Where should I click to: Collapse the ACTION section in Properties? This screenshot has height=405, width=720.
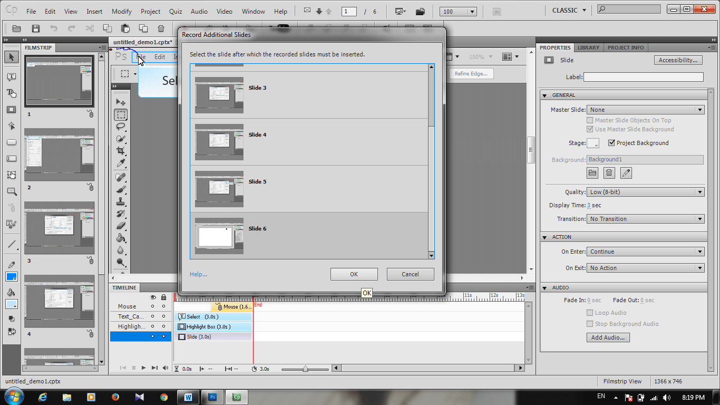pos(545,237)
